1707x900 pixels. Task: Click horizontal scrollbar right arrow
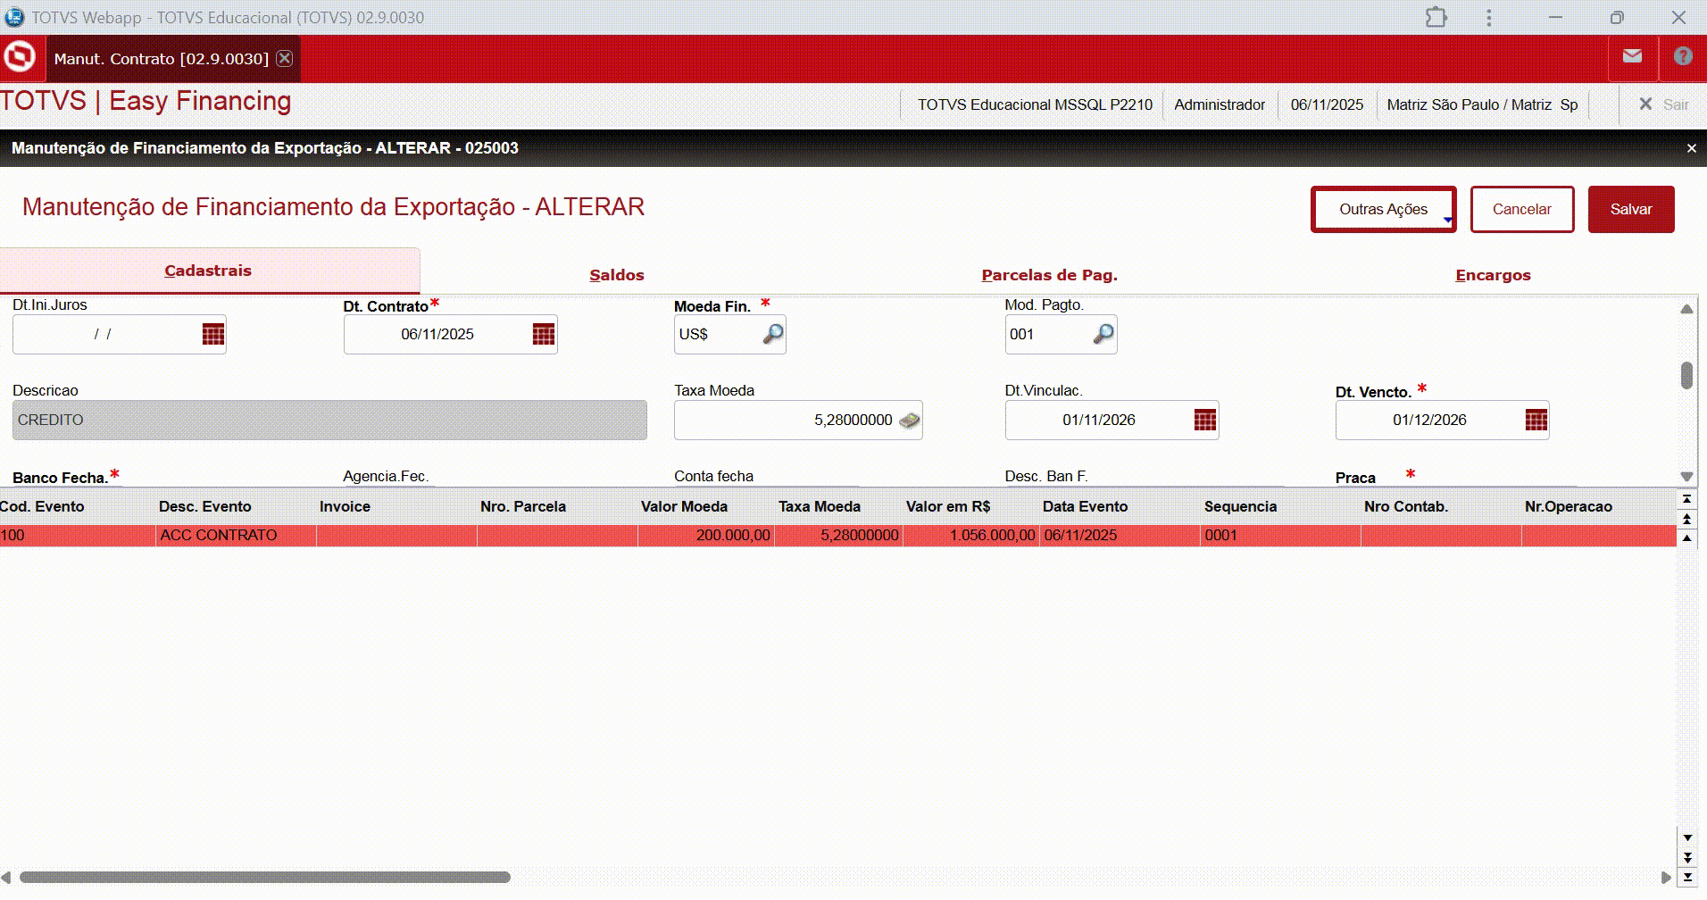pos(1666,878)
